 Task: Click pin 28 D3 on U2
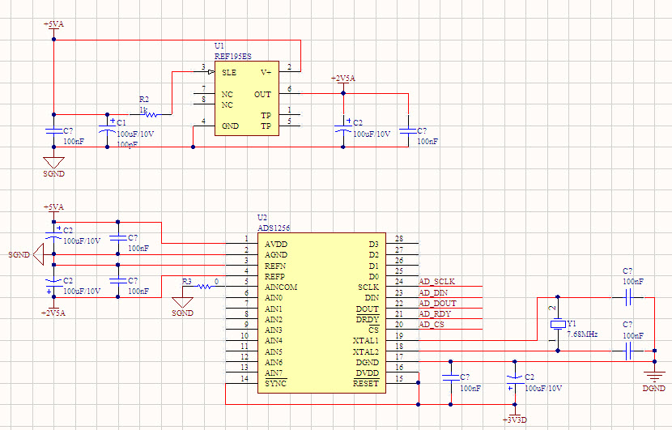click(x=402, y=243)
